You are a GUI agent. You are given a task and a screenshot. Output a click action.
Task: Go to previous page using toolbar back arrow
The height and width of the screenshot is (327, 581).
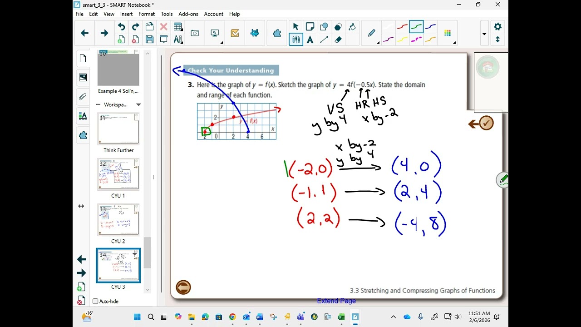tap(84, 33)
